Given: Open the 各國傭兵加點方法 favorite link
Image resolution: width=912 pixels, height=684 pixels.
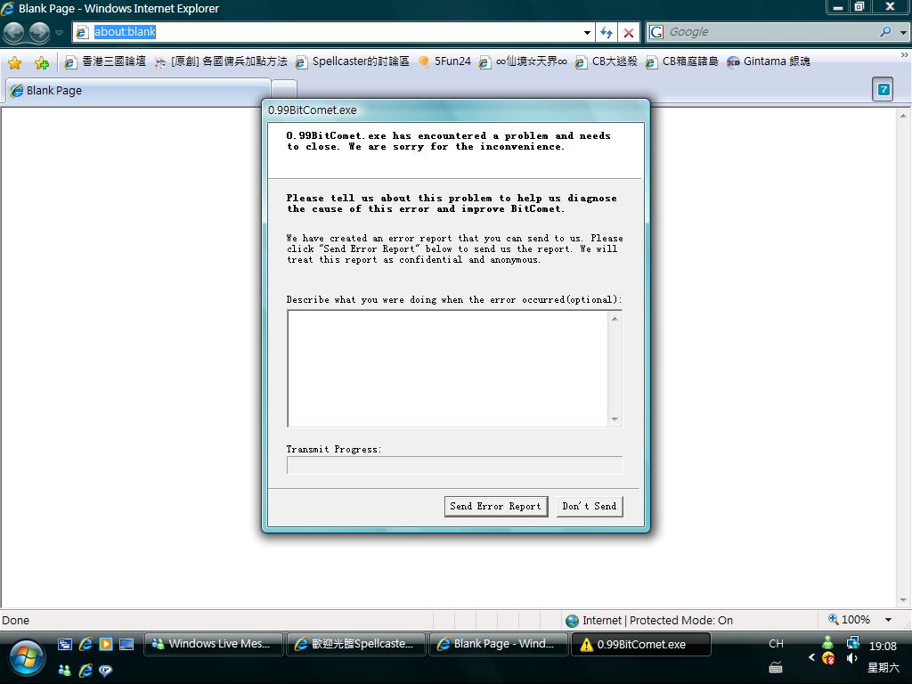Looking at the screenshot, I should click(x=221, y=61).
